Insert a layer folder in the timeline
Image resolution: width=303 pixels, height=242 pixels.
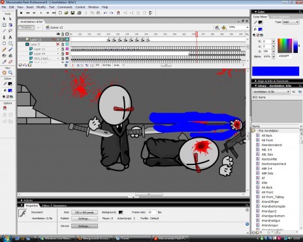coord(29,65)
